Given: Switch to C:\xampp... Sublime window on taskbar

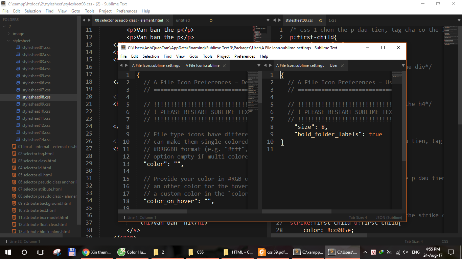Looking at the screenshot, I should pyautogui.click(x=308, y=252).
